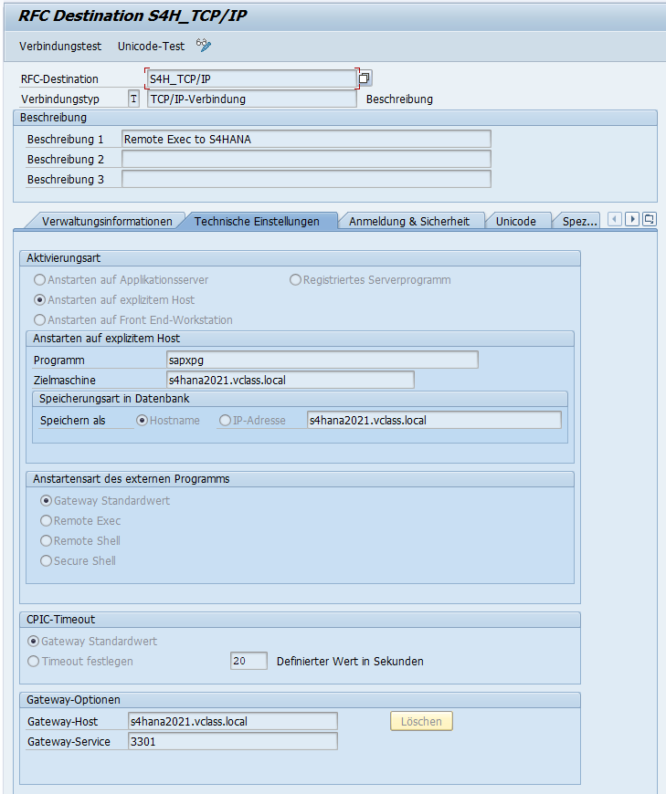Image resolution: width=666 pixels, height=794 pixels.
Task: Click the Definierter Wert in Sekunden label
Action: [x=350, y=662]
